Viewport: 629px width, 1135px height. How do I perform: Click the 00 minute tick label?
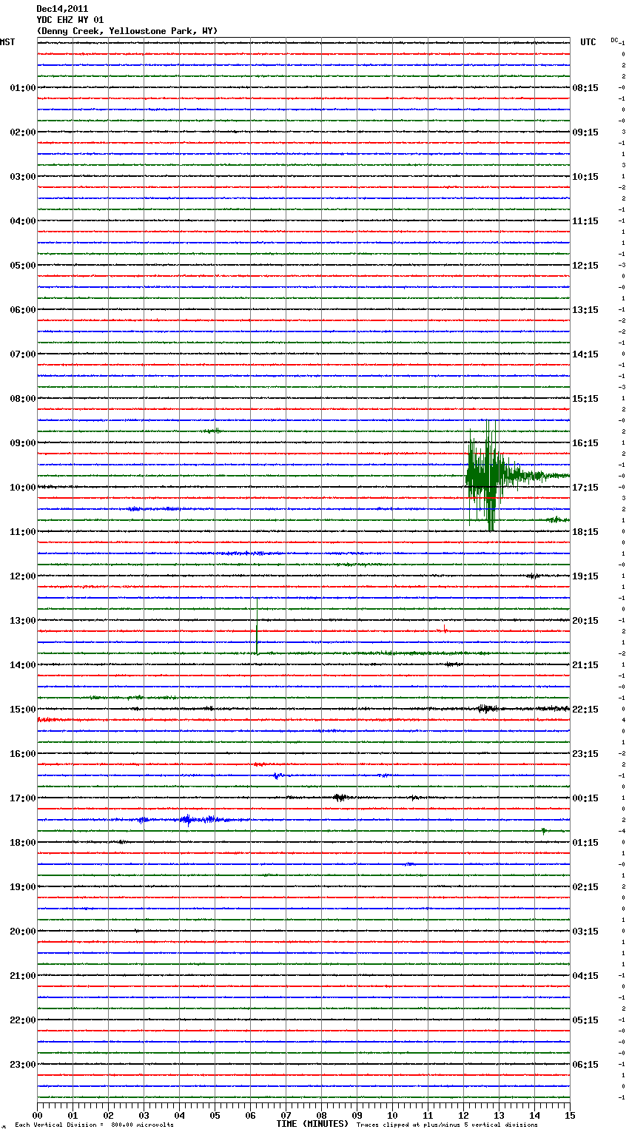[37, 1115]
